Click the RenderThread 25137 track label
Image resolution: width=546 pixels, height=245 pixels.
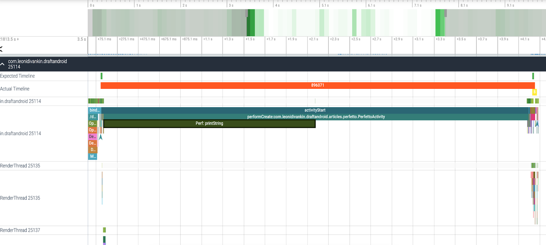point(20,230)
